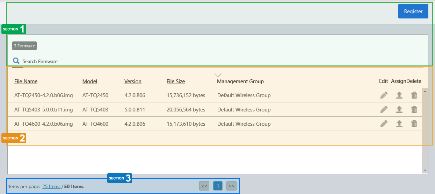Assign AT-TQ4600 firmware using upload icon

(399, 124)
